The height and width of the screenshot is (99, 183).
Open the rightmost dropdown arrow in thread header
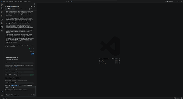[x=35, y=7]
